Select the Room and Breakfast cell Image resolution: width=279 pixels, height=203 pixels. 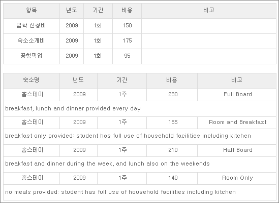pos(237,122)
